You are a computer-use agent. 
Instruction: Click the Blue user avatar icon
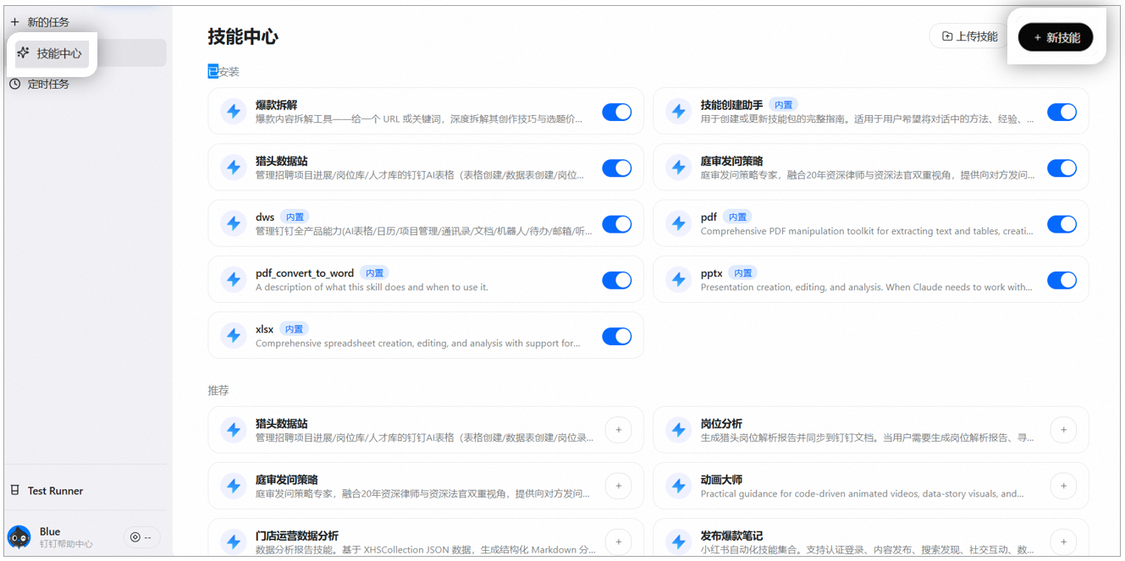pyautogui.click(x=19, y=537)
